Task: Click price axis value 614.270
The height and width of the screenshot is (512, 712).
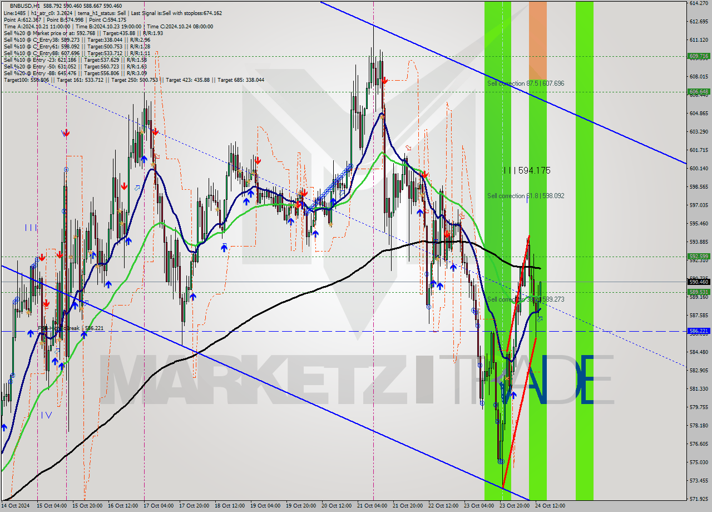Action: [x=699, y=3]
